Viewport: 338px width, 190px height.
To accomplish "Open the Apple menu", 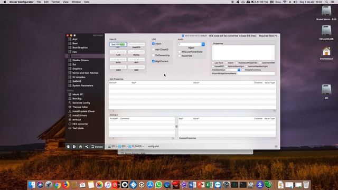I will (5, 2).
